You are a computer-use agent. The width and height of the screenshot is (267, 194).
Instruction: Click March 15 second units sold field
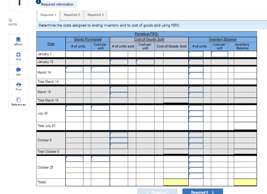point(119,95)
